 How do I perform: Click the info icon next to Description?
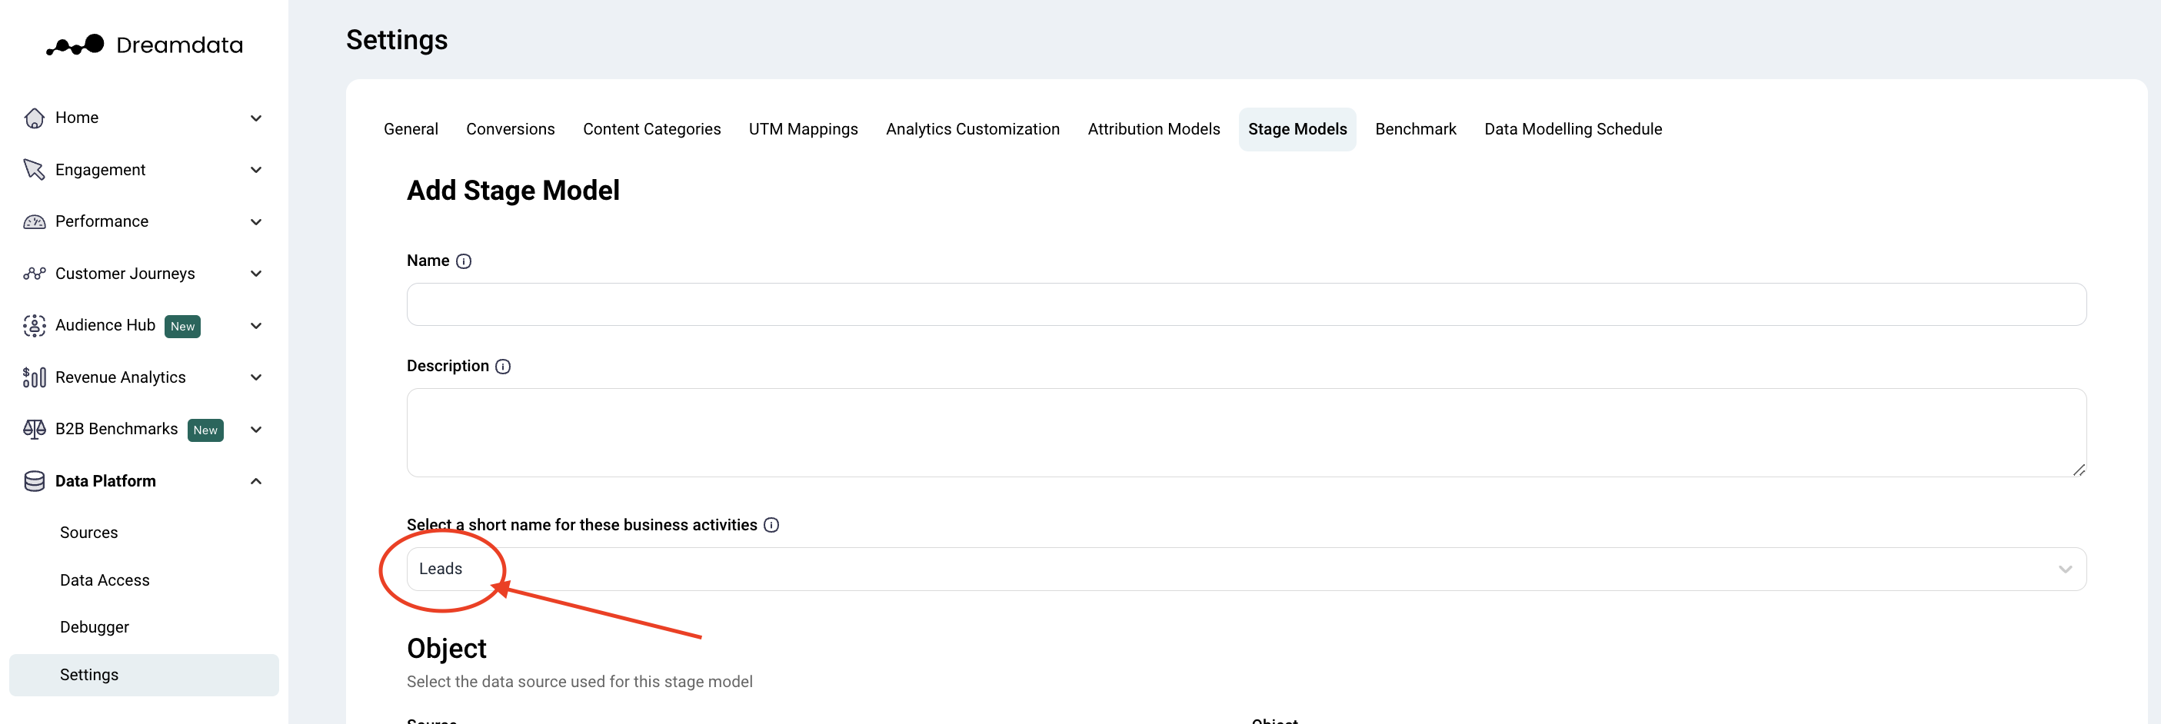tap(504, 367)
